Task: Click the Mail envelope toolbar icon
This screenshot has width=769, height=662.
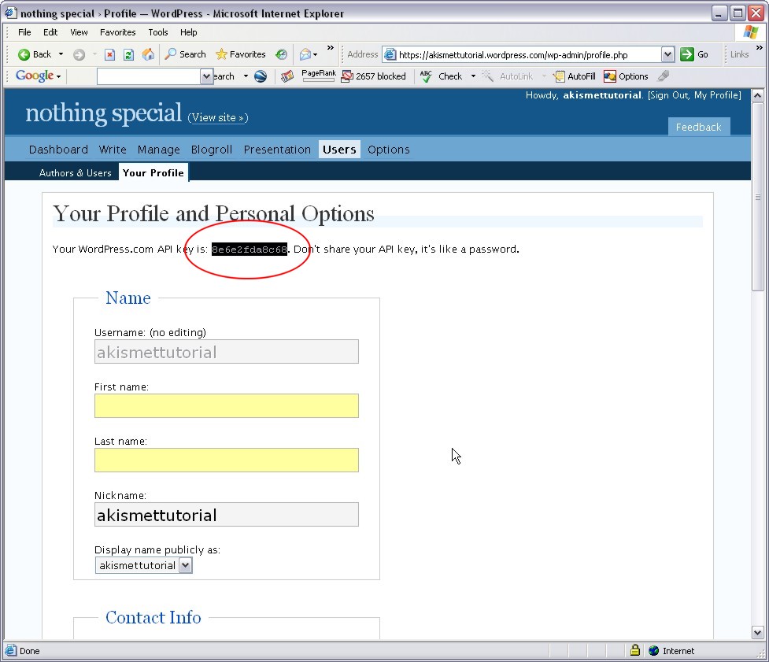Action: tap(305, 54)
